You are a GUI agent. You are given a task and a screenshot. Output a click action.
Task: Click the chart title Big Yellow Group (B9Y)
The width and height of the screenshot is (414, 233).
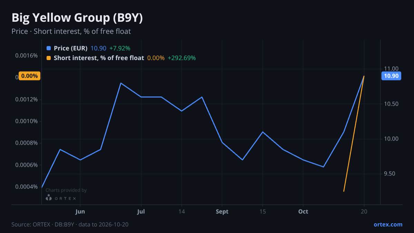pos(77,18)
